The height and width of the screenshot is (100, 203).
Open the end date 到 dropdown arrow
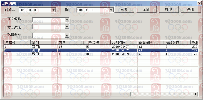point(111,10)
